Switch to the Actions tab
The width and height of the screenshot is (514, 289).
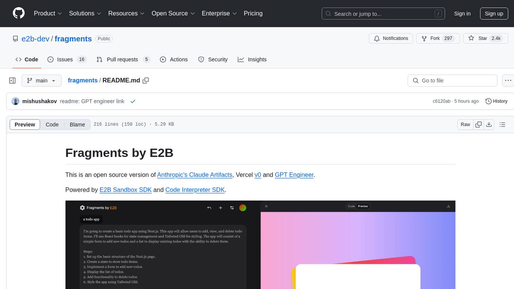tap(173, 59)
